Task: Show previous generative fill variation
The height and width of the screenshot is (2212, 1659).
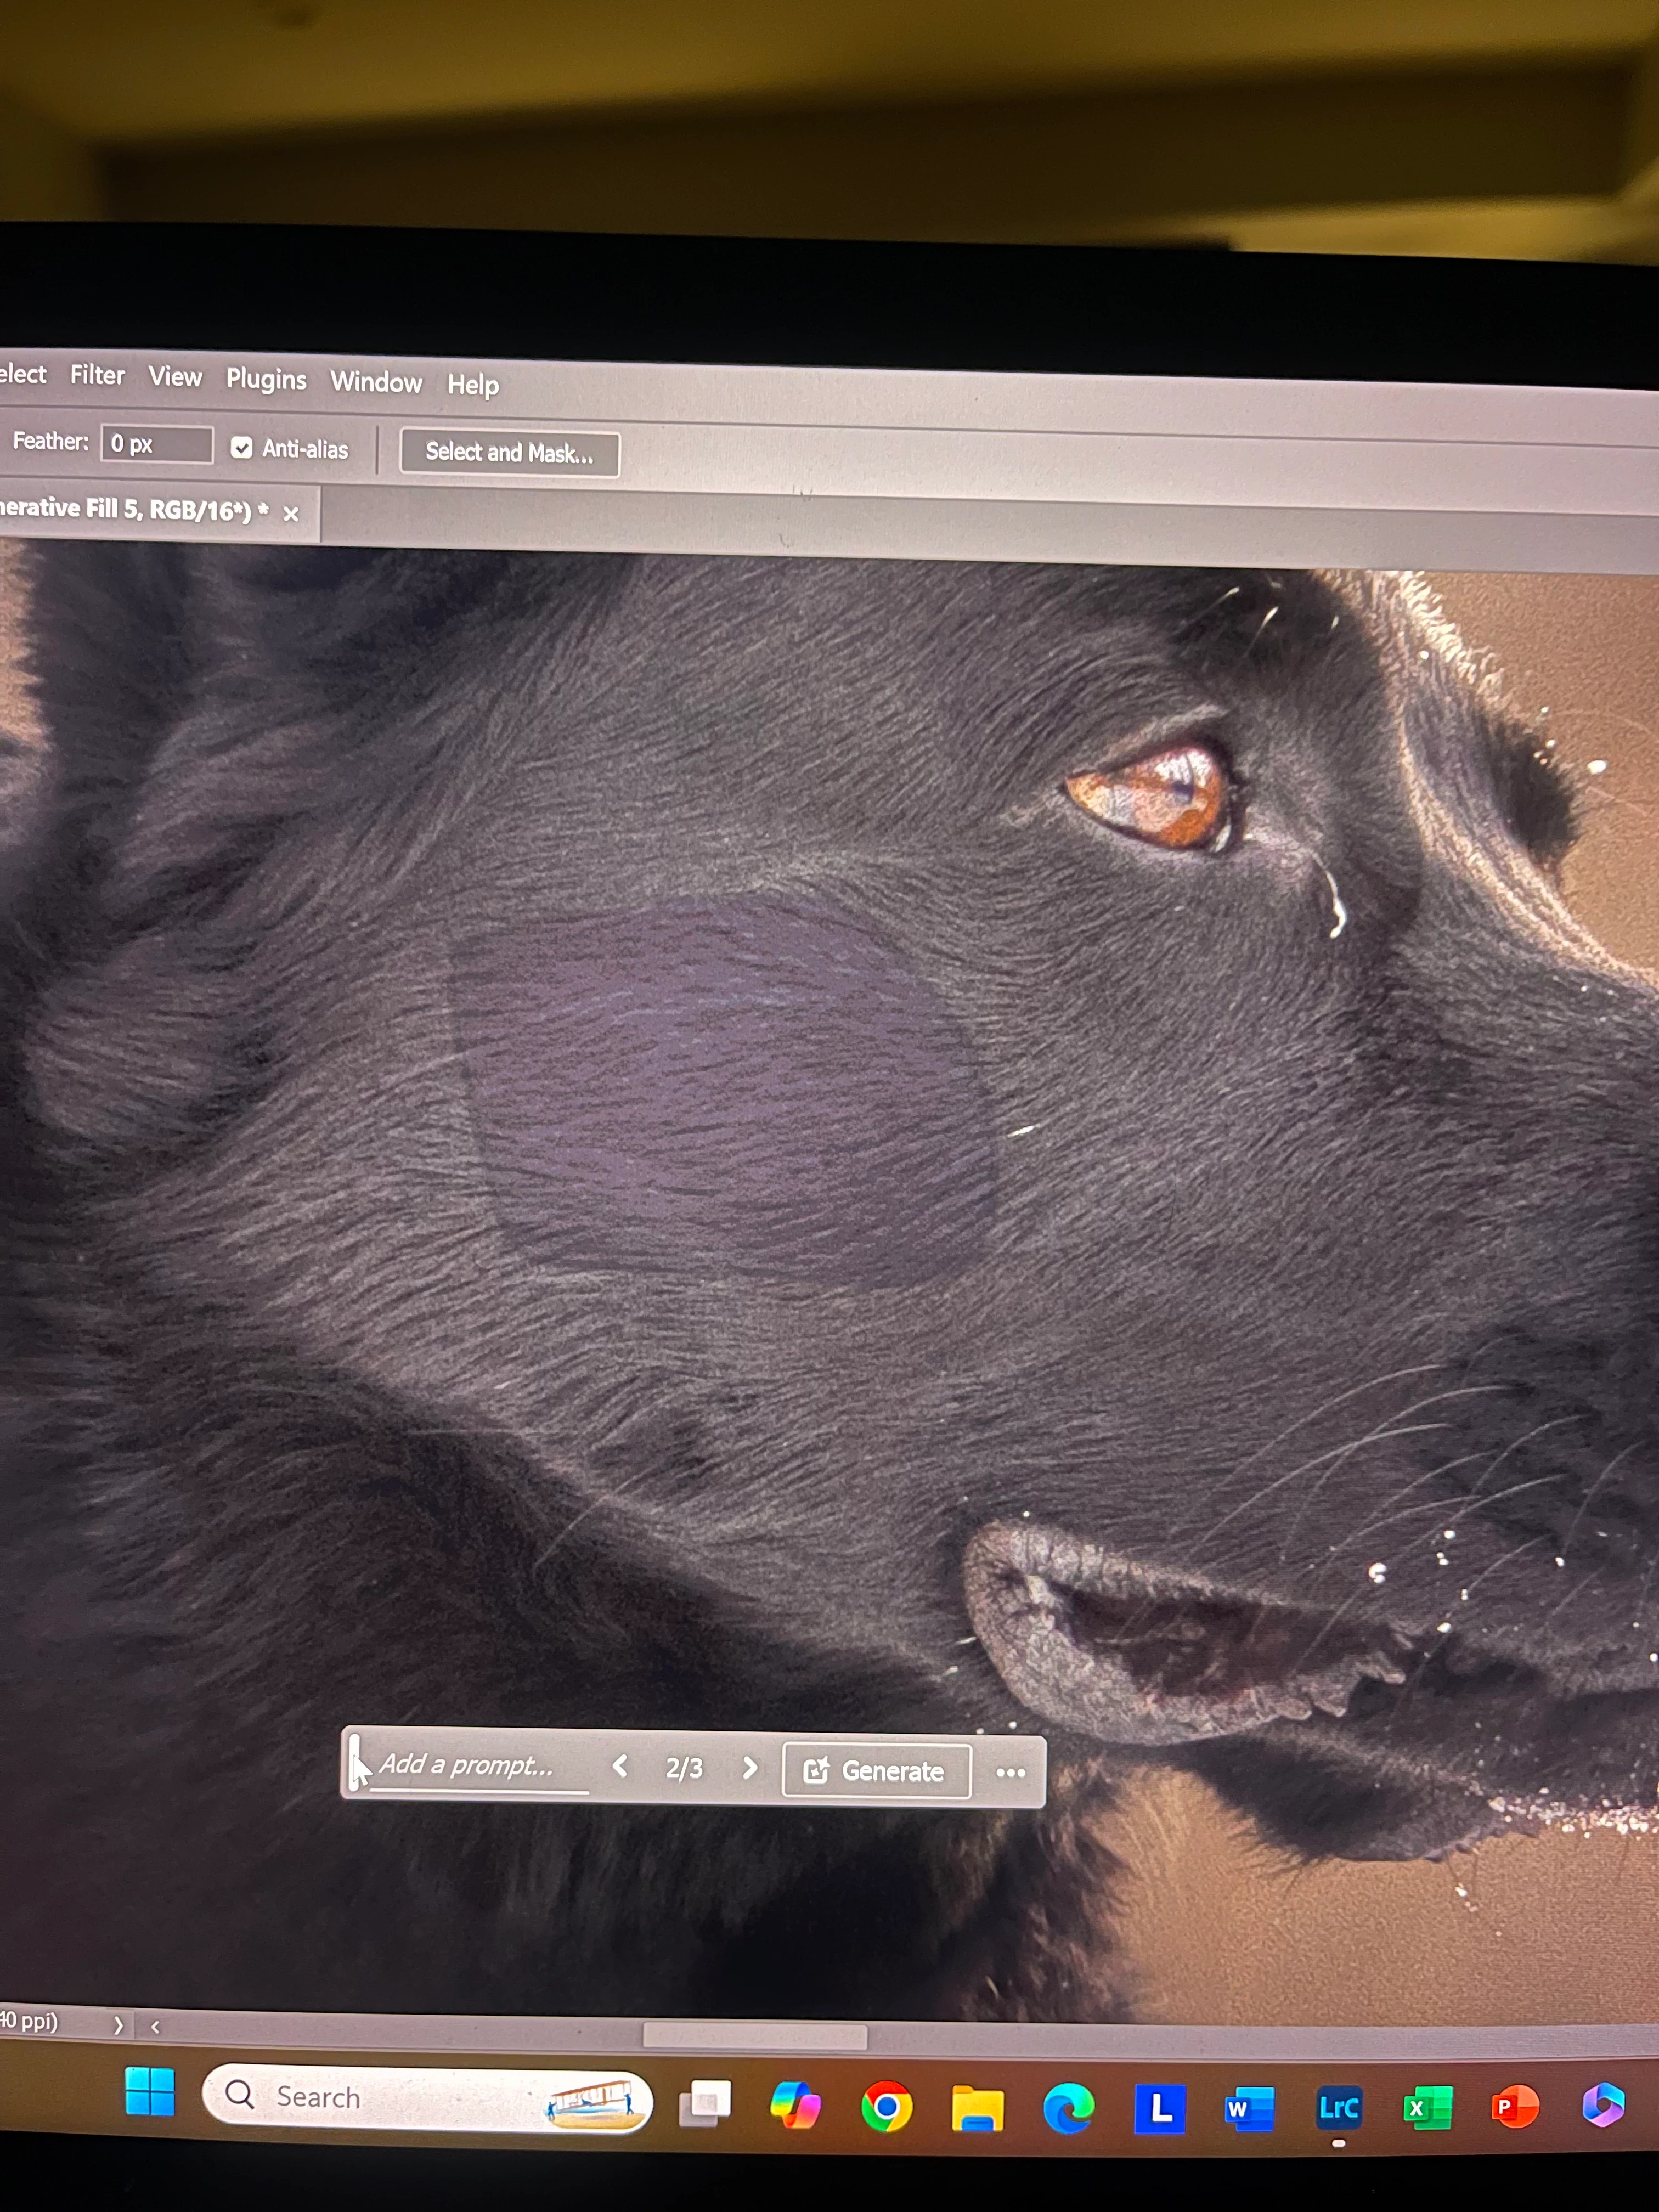Action: point(620,1767)
